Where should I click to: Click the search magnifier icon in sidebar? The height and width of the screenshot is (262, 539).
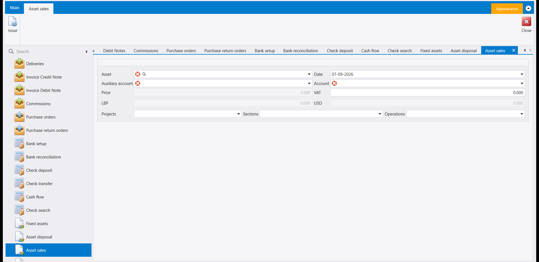(11, 51)
